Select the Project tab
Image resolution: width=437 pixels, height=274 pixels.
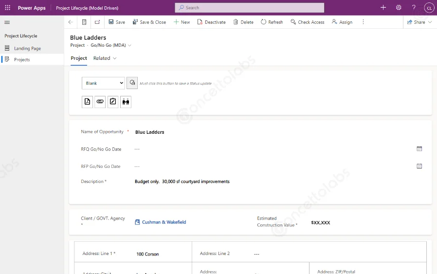[79, 58]
